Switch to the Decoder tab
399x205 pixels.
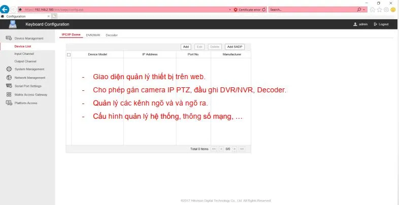coord(112,35)
